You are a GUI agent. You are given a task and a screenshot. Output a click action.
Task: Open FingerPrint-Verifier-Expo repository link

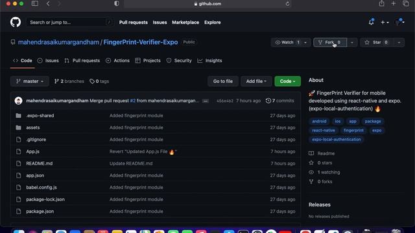pyautogui.click(x=141, y=42)
